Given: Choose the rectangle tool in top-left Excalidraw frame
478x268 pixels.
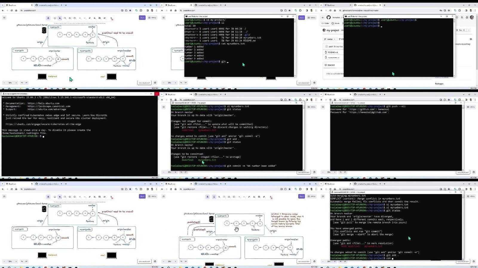Looking at the screenshot, I should [x=65, y=18].
